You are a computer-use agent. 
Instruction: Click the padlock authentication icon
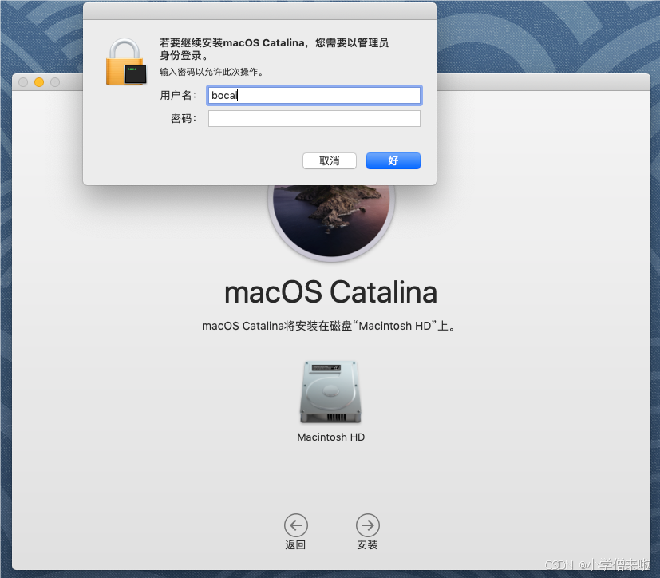[x=126, y=62]
